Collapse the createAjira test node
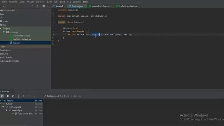Screen dimensions: 224x126 tap(6, 110)
